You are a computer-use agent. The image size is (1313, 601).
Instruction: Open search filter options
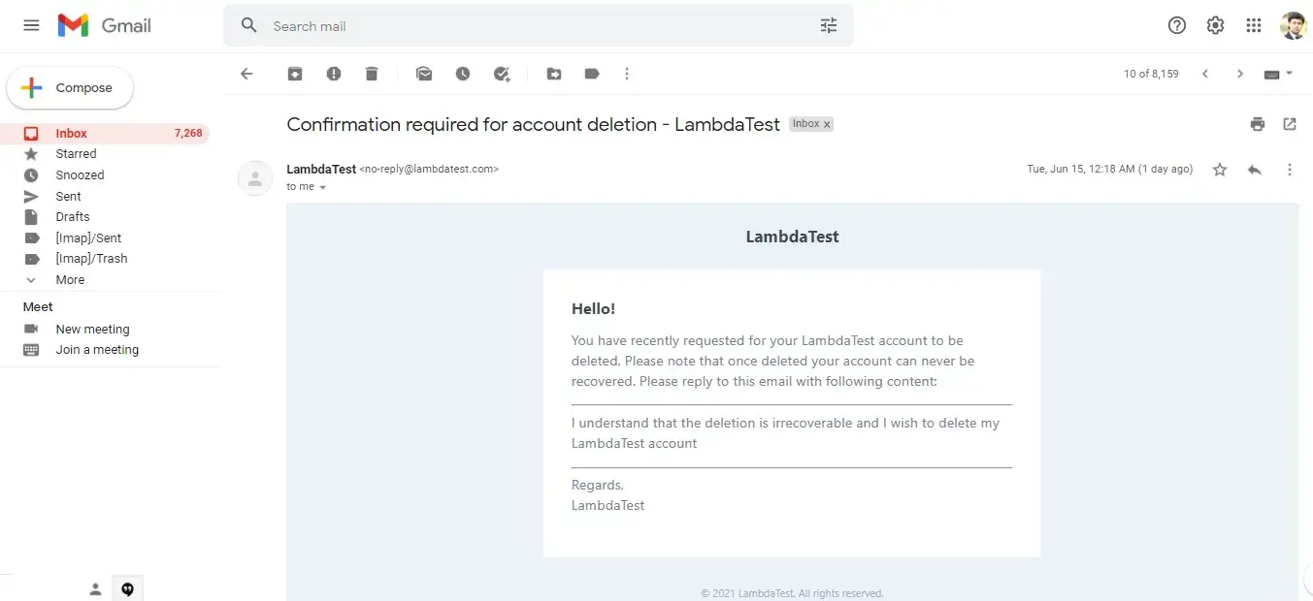click(x=828, y=25)
